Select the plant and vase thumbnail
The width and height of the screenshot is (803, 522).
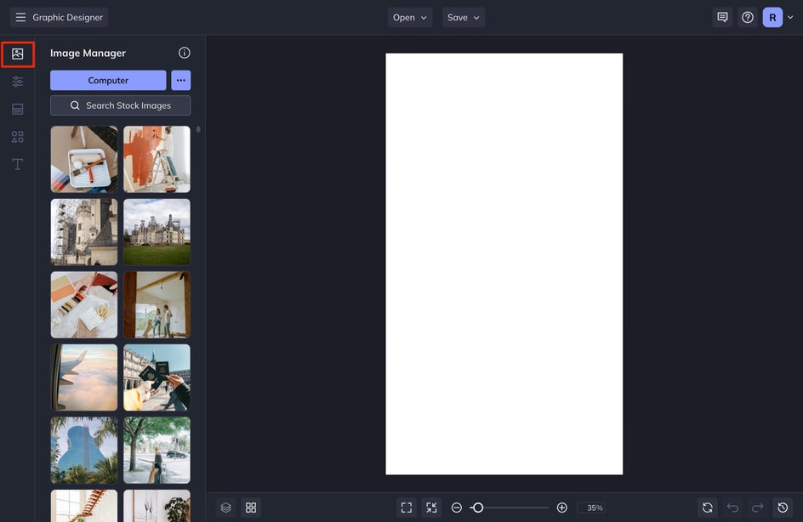(157, 506)
